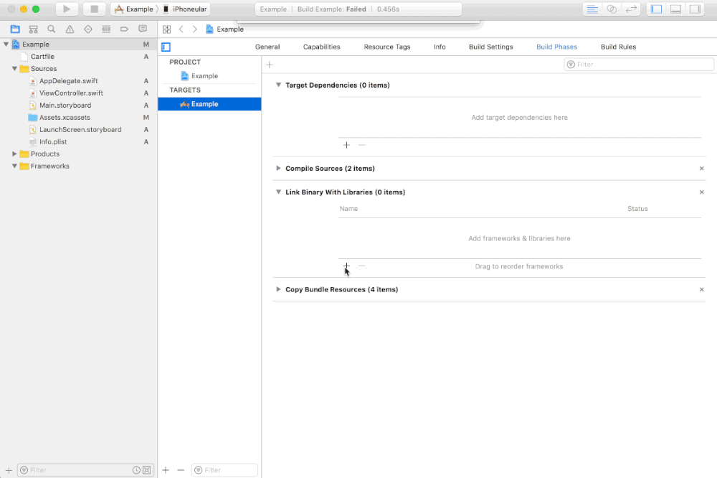Switch to the General tab
The height and width of the screenshot is (478, 717).
267,47
